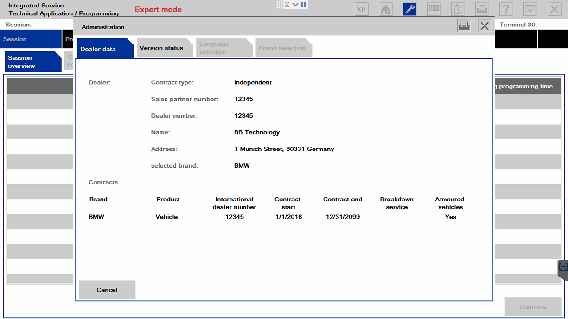The height and width of the screenshot is (319, 568).
Task: Open the Language selection tab
Action: [x=224, y=48]
